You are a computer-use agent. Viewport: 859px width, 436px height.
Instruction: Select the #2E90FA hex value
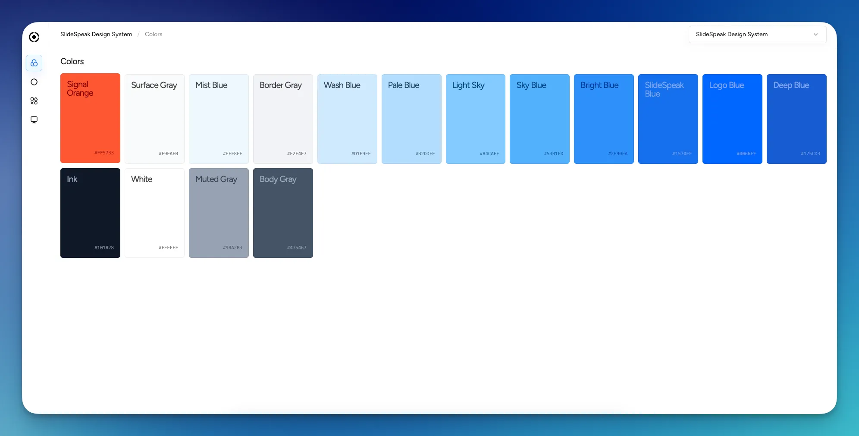618,154
